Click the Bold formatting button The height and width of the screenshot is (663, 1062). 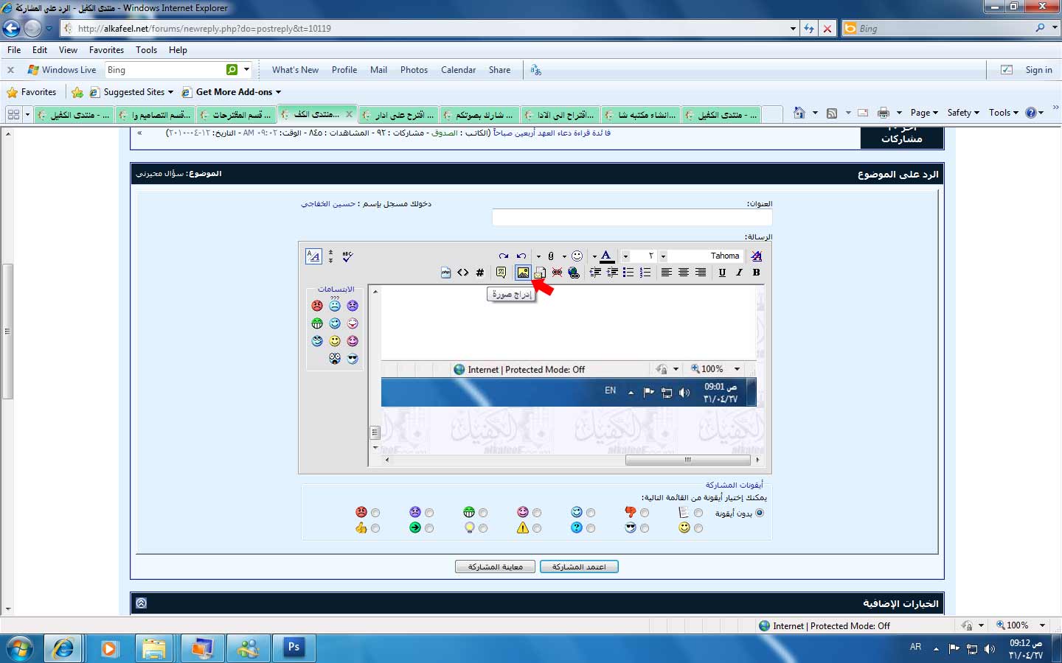click(x=756, y=273)
